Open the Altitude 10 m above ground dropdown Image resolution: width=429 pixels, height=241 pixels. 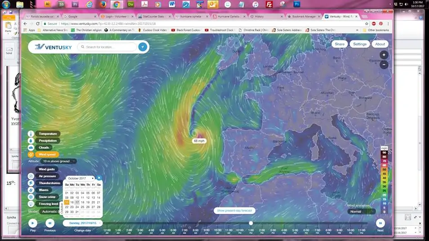[58, 161]
